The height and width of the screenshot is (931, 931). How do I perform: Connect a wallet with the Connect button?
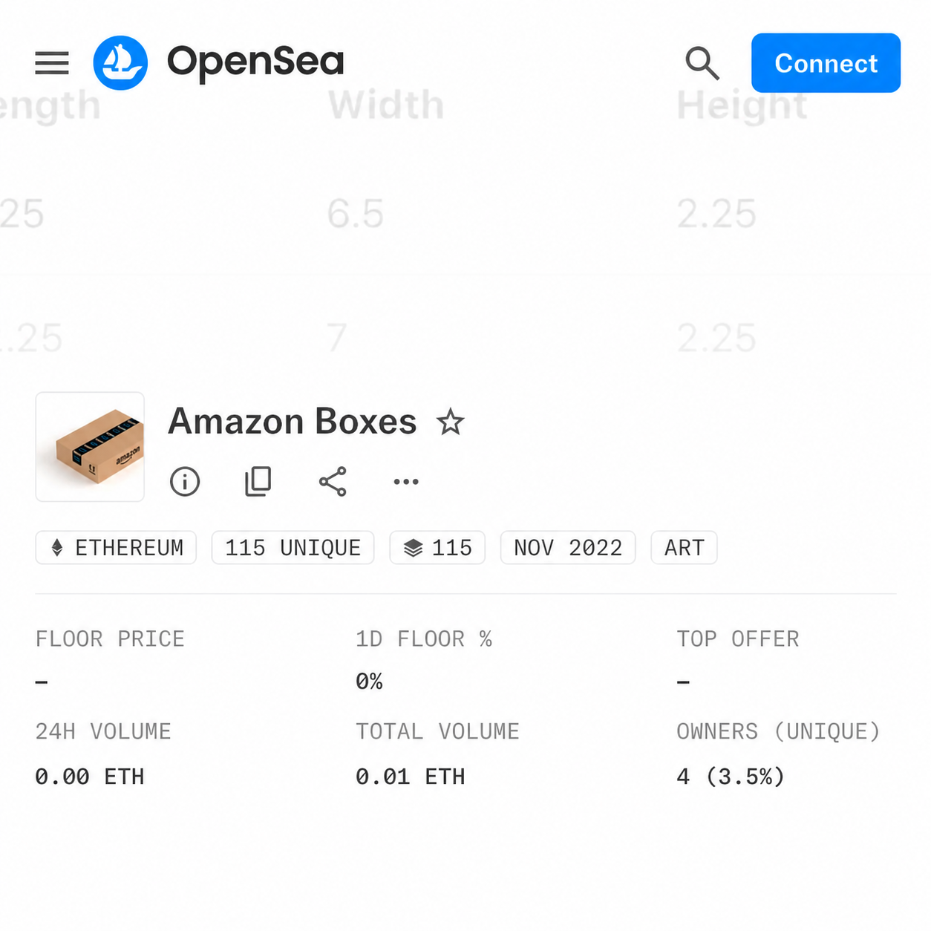click(x=826, y=63)
